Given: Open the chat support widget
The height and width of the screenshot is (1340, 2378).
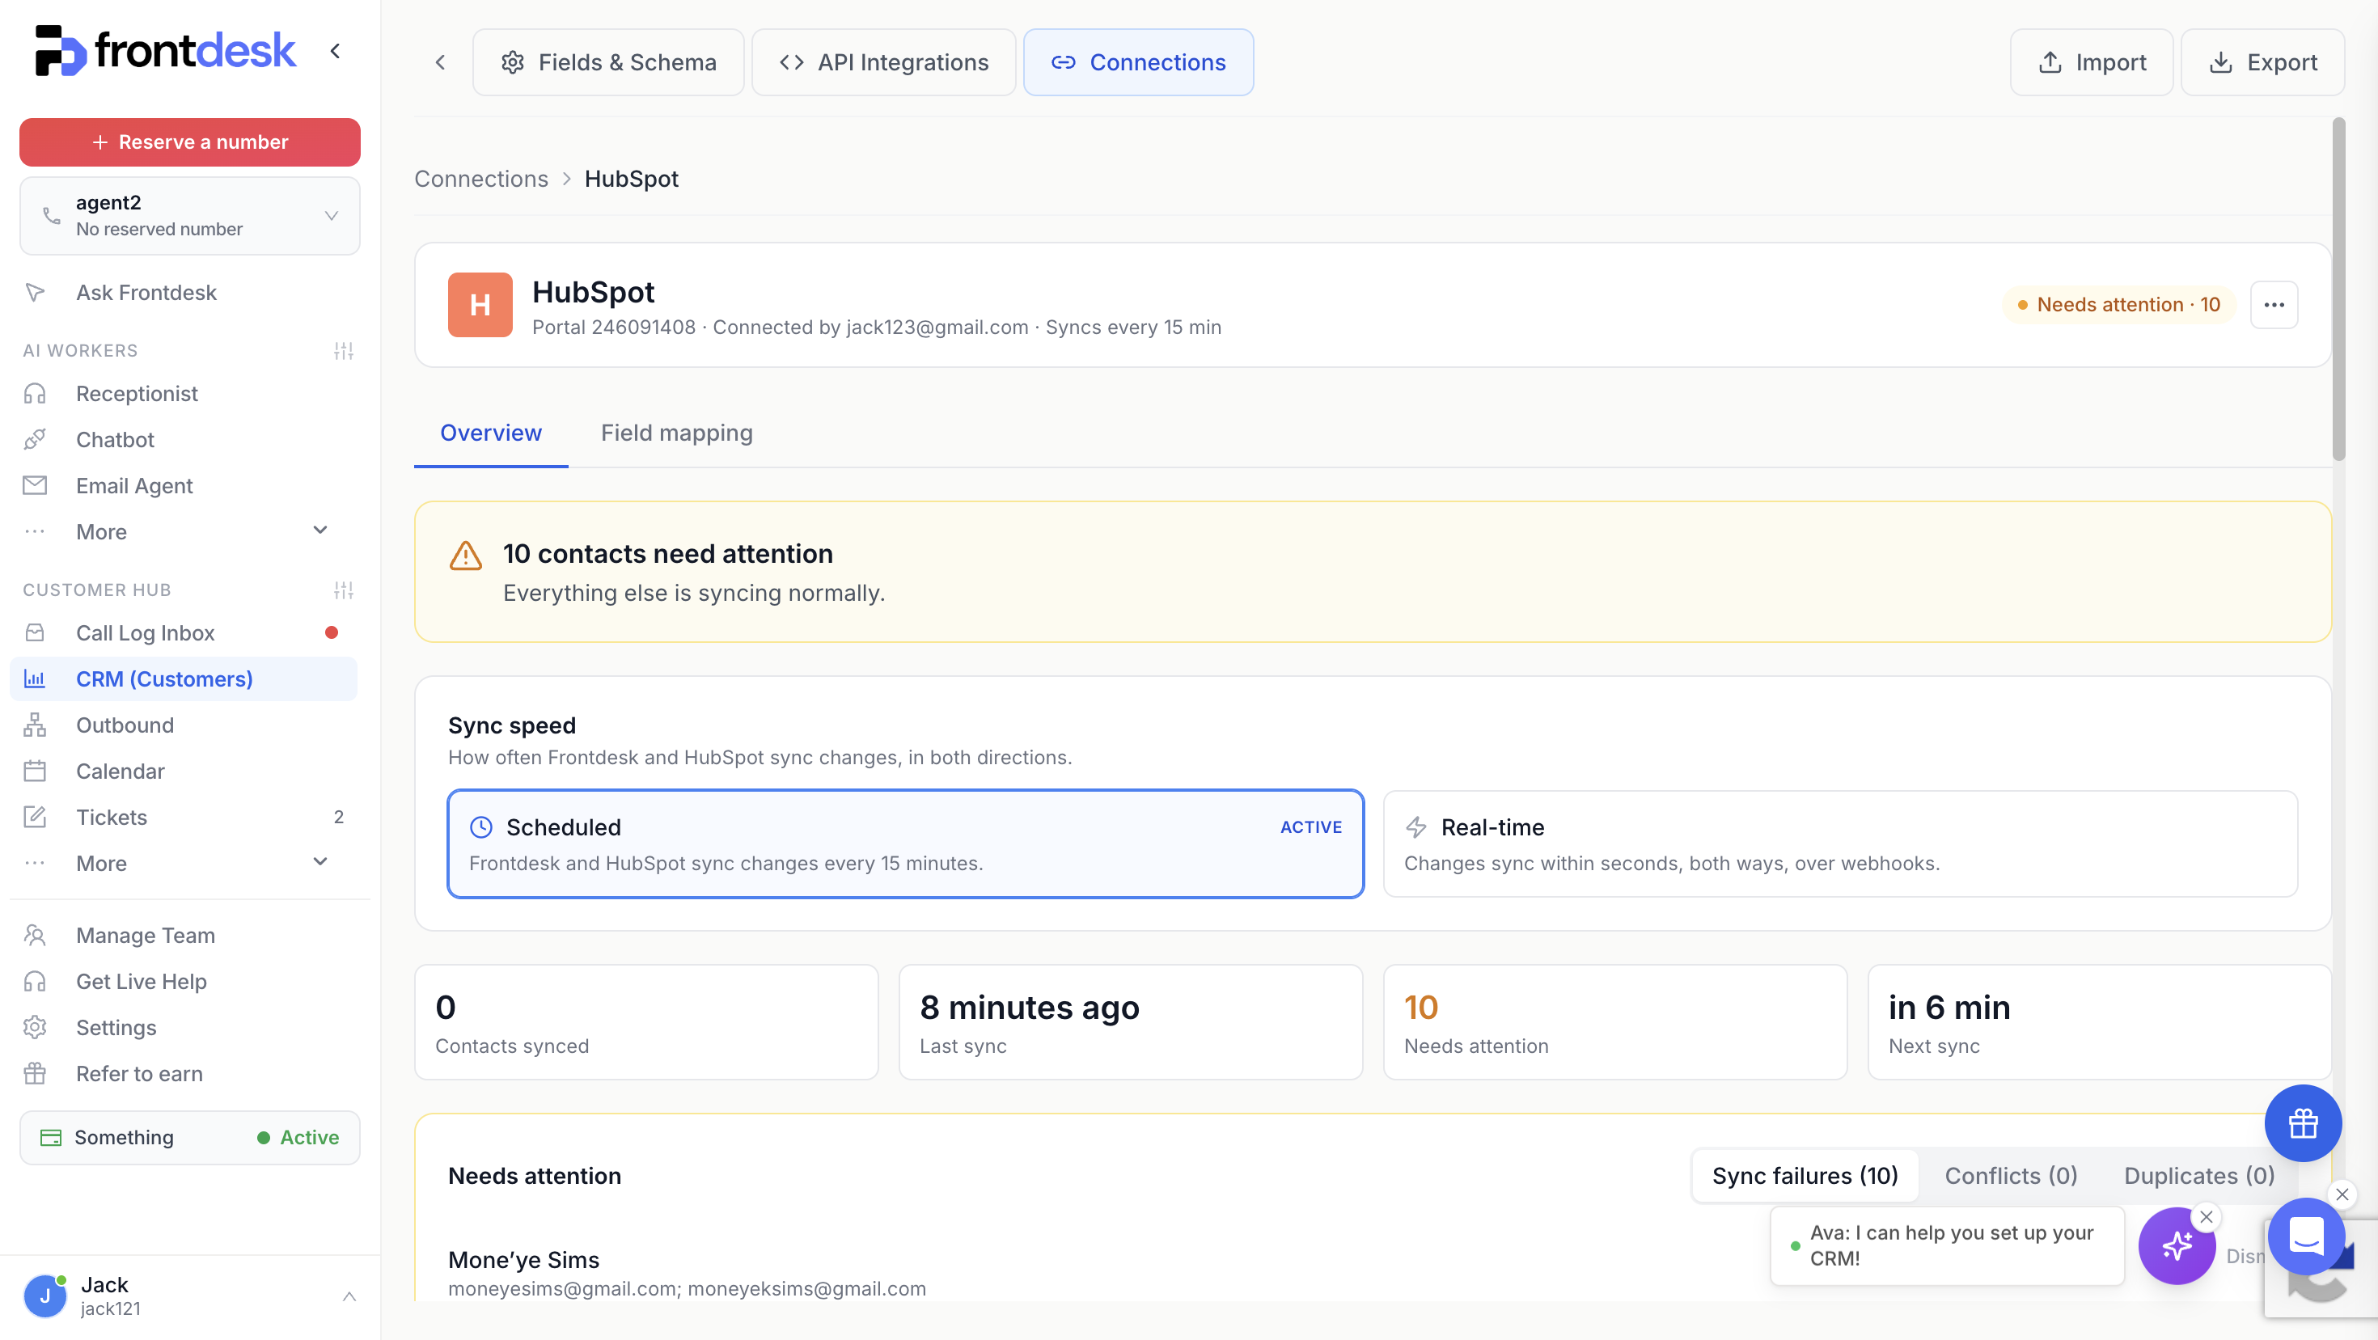Looking at the screenshot, I should click(2306, 1236).
